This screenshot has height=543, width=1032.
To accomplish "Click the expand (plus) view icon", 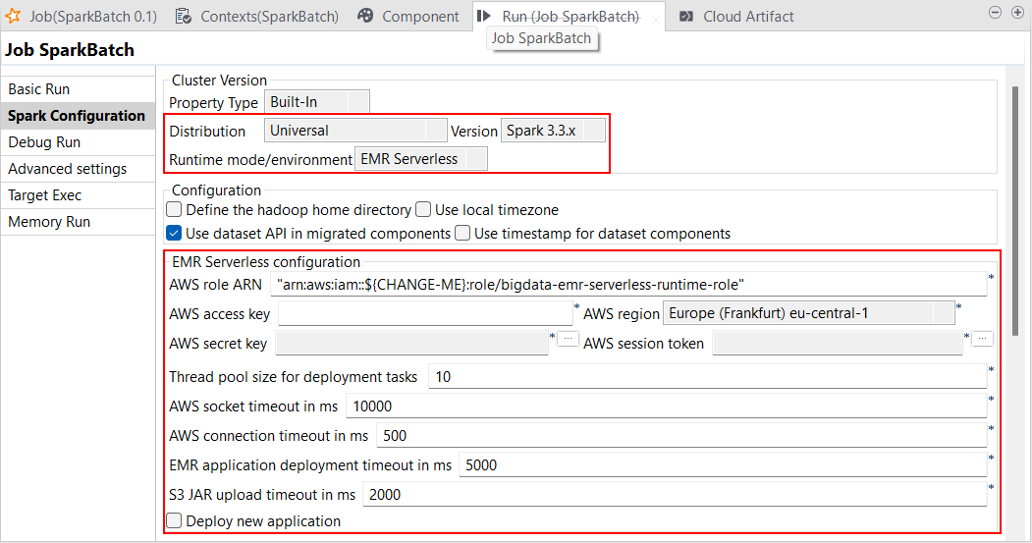I will (1014, 13).
